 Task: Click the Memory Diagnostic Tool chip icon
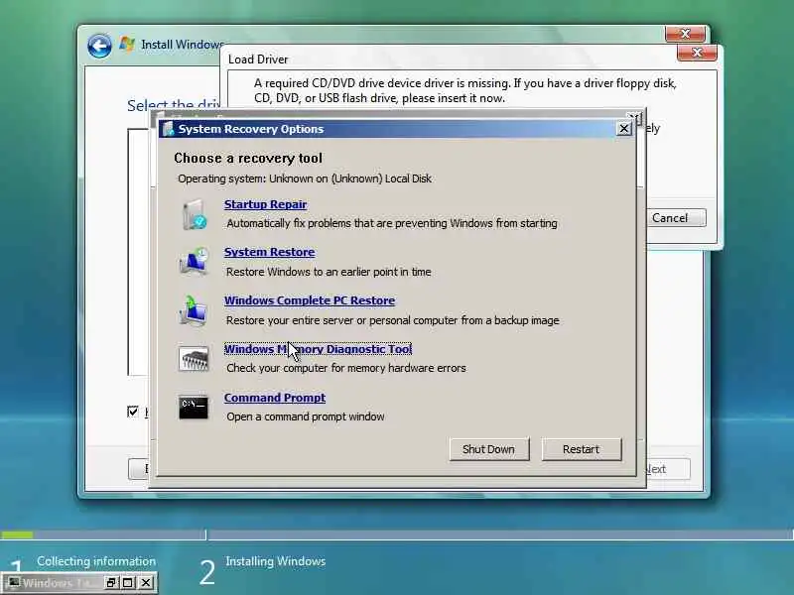[194, 358]
